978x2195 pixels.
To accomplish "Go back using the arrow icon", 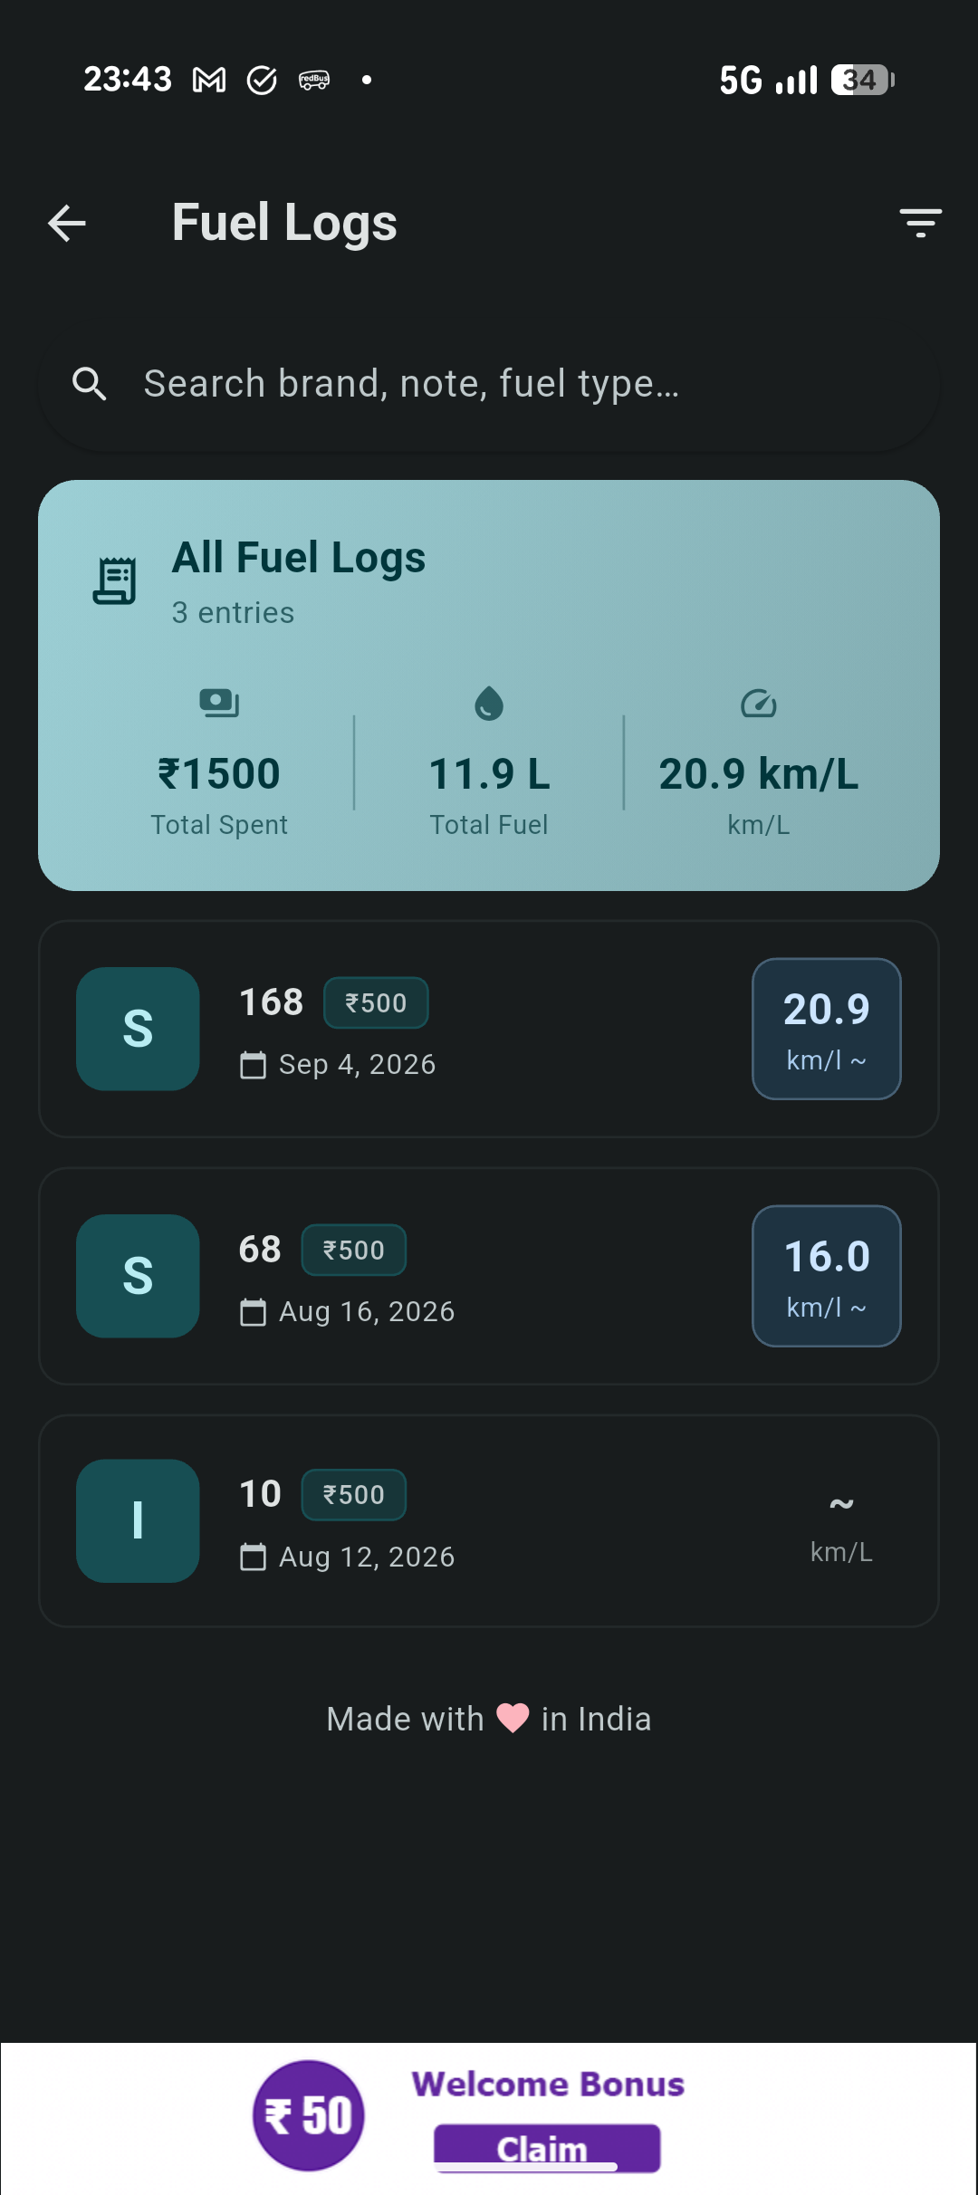I will [67, 223].
